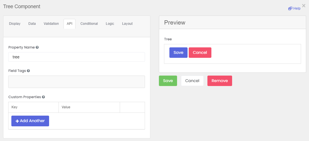This screenshot has width=309, height=141.
Task: Open the Data tab
Action: tap(32, 24)
